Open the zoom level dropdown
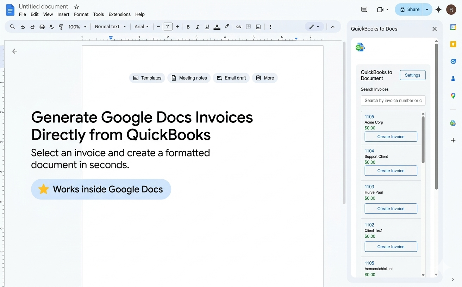The height and width of the screenshot is (287, 462). pyautogui.click(x=76, y=26)
